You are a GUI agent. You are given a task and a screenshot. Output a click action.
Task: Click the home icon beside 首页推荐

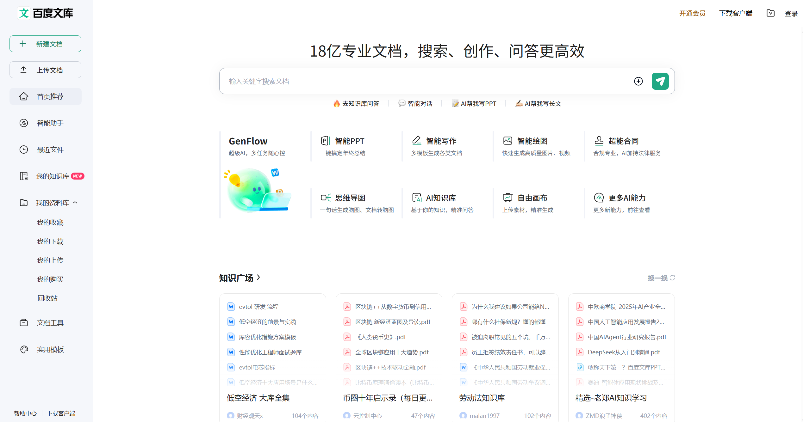(x=24, y=96)
